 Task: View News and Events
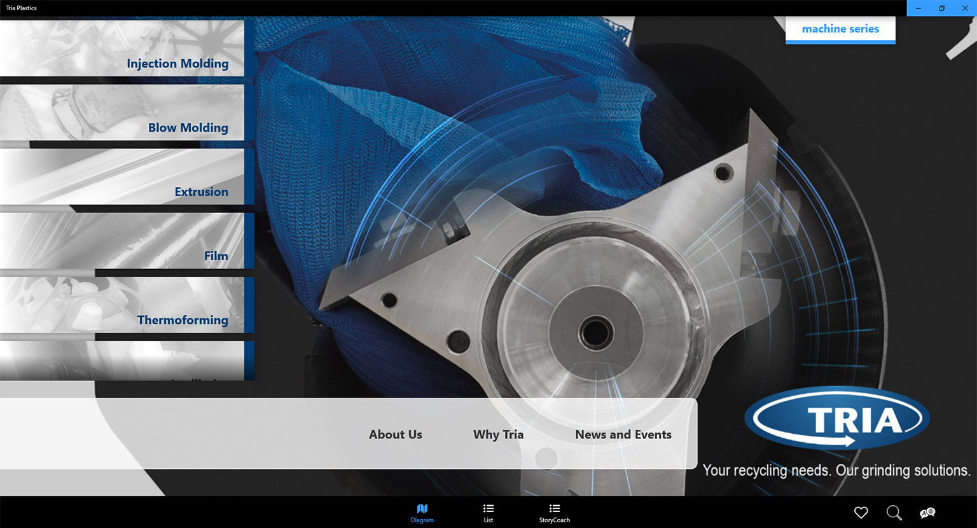tap(623, 434)
